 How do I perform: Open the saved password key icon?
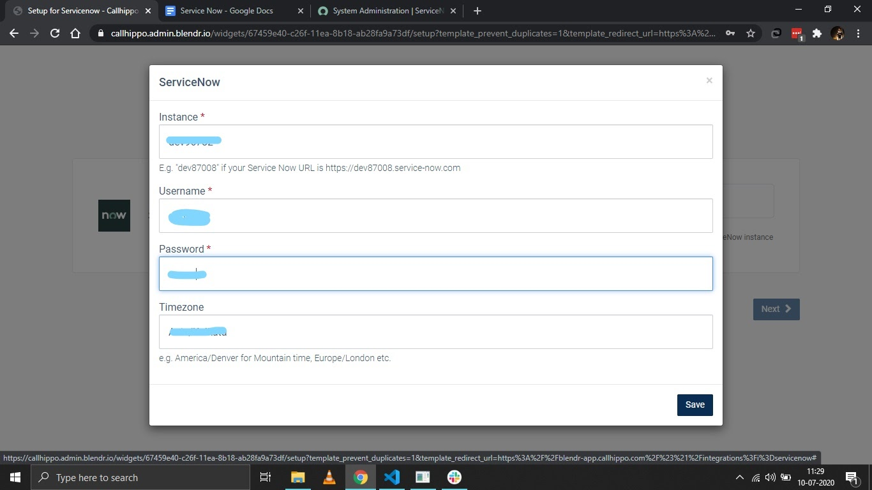tap(730, 34)
